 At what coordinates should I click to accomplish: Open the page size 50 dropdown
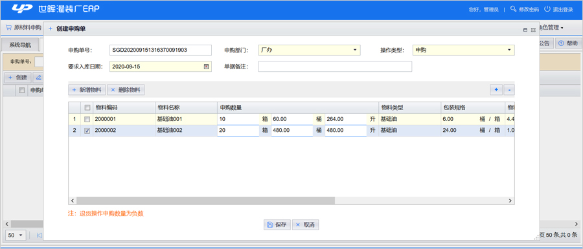pos(16,235)
